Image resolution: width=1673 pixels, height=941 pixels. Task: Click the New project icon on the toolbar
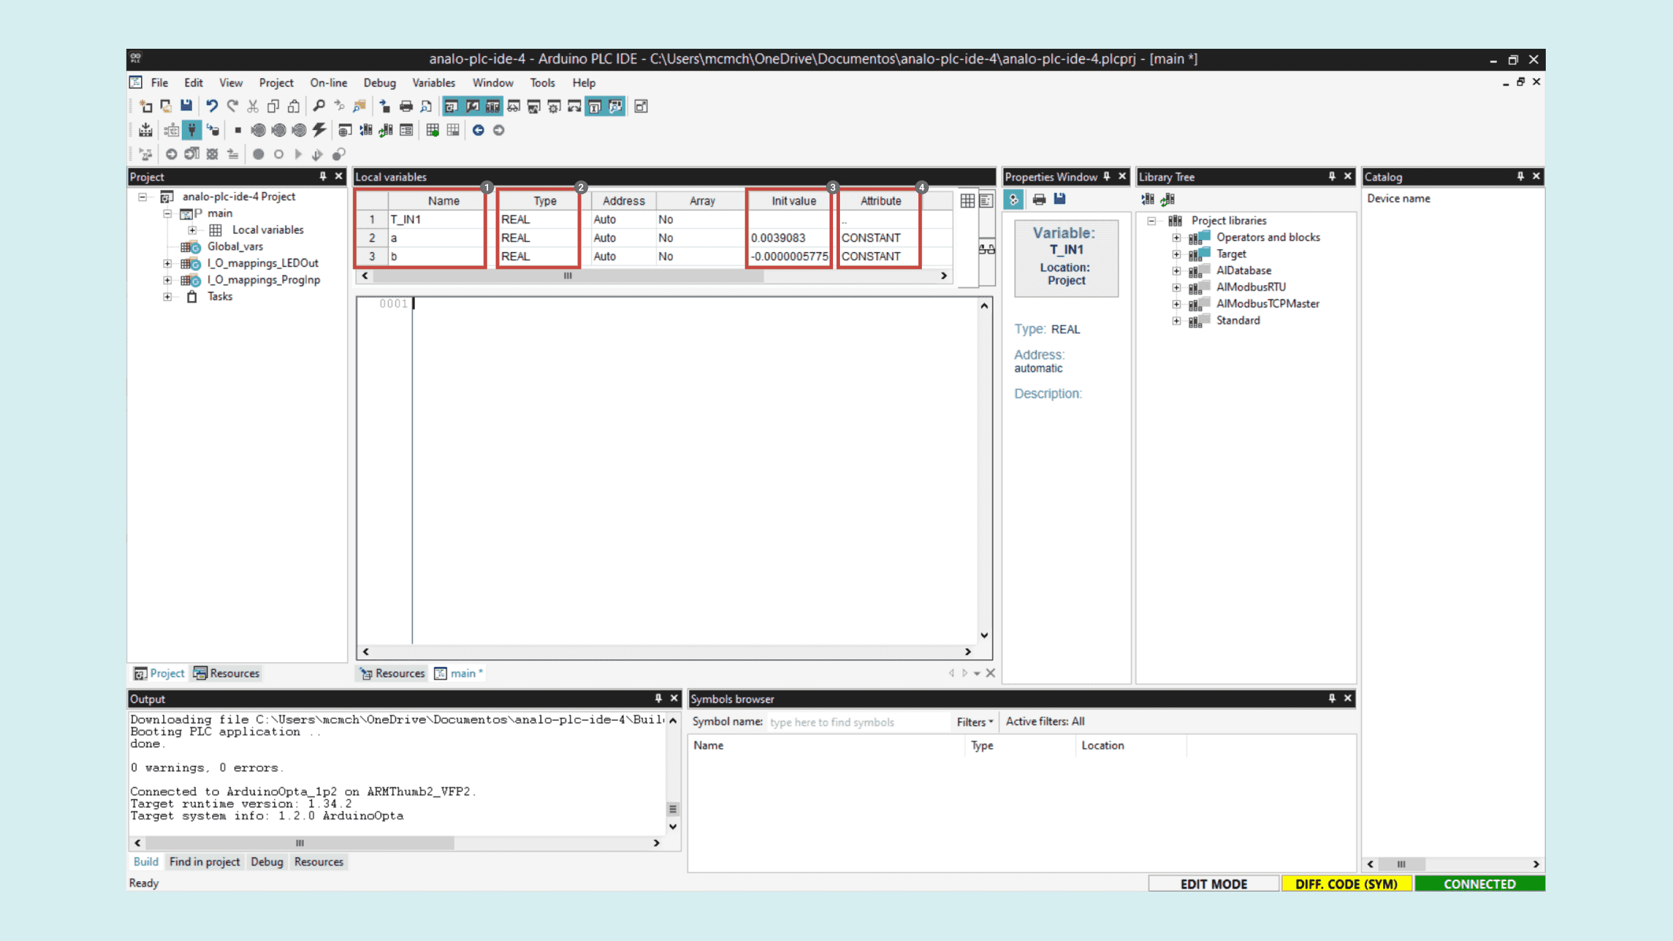point(145,106)
